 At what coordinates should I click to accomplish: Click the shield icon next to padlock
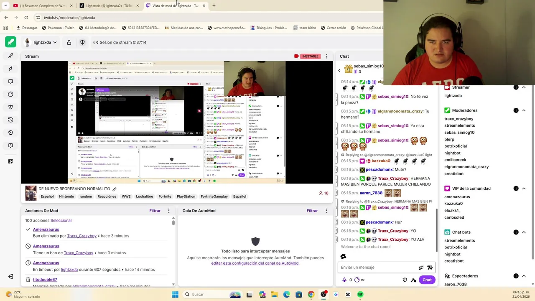click(82, 42)
